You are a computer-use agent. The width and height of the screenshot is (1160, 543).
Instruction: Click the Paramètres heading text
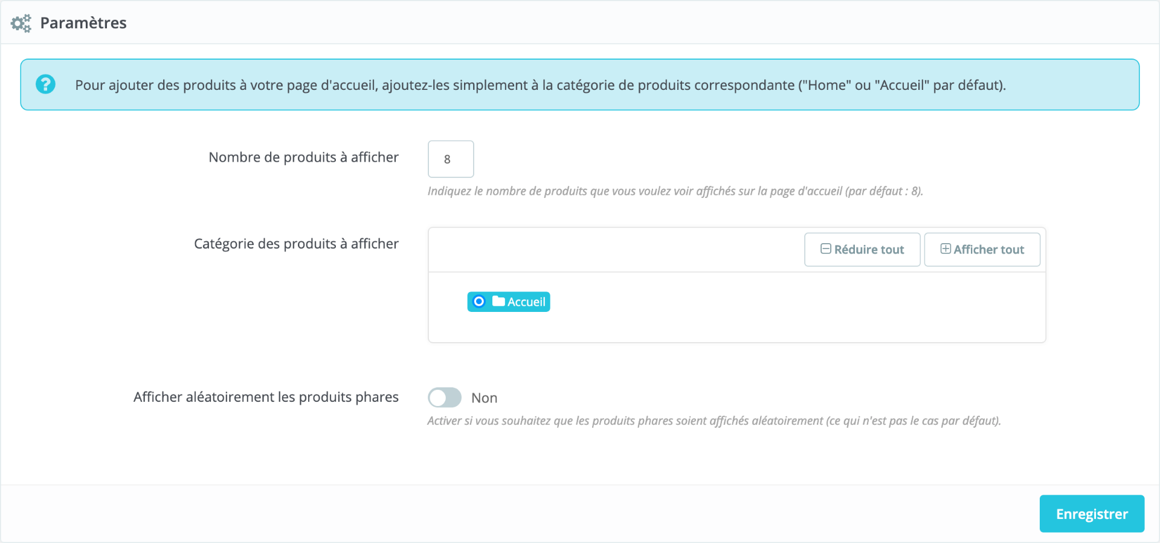(83, 23)
